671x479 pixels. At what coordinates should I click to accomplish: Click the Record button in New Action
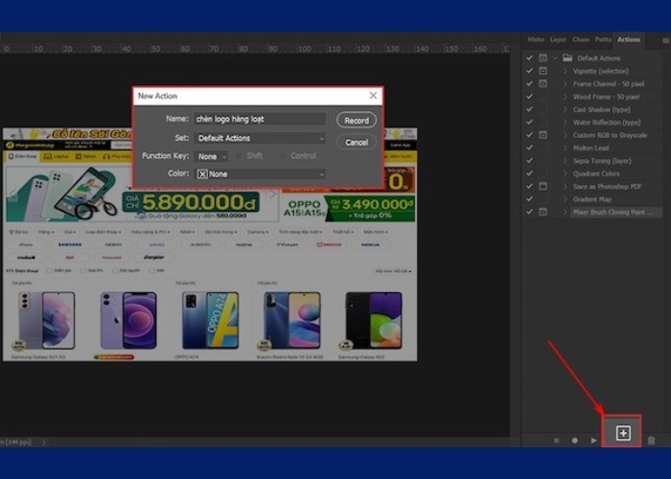[x=356, y=121]
